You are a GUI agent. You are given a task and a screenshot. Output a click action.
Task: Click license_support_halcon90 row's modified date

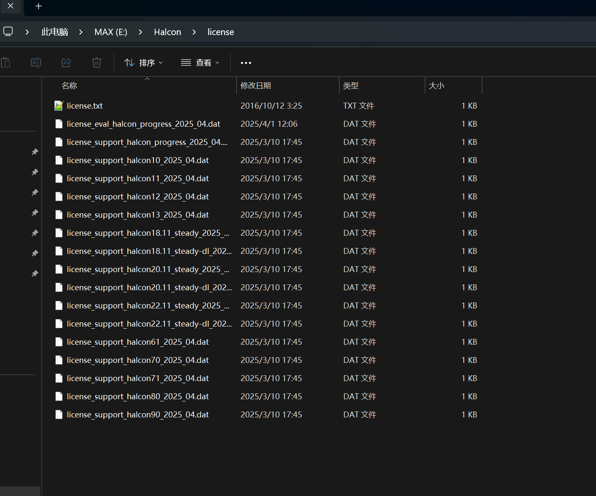(271, 414)
